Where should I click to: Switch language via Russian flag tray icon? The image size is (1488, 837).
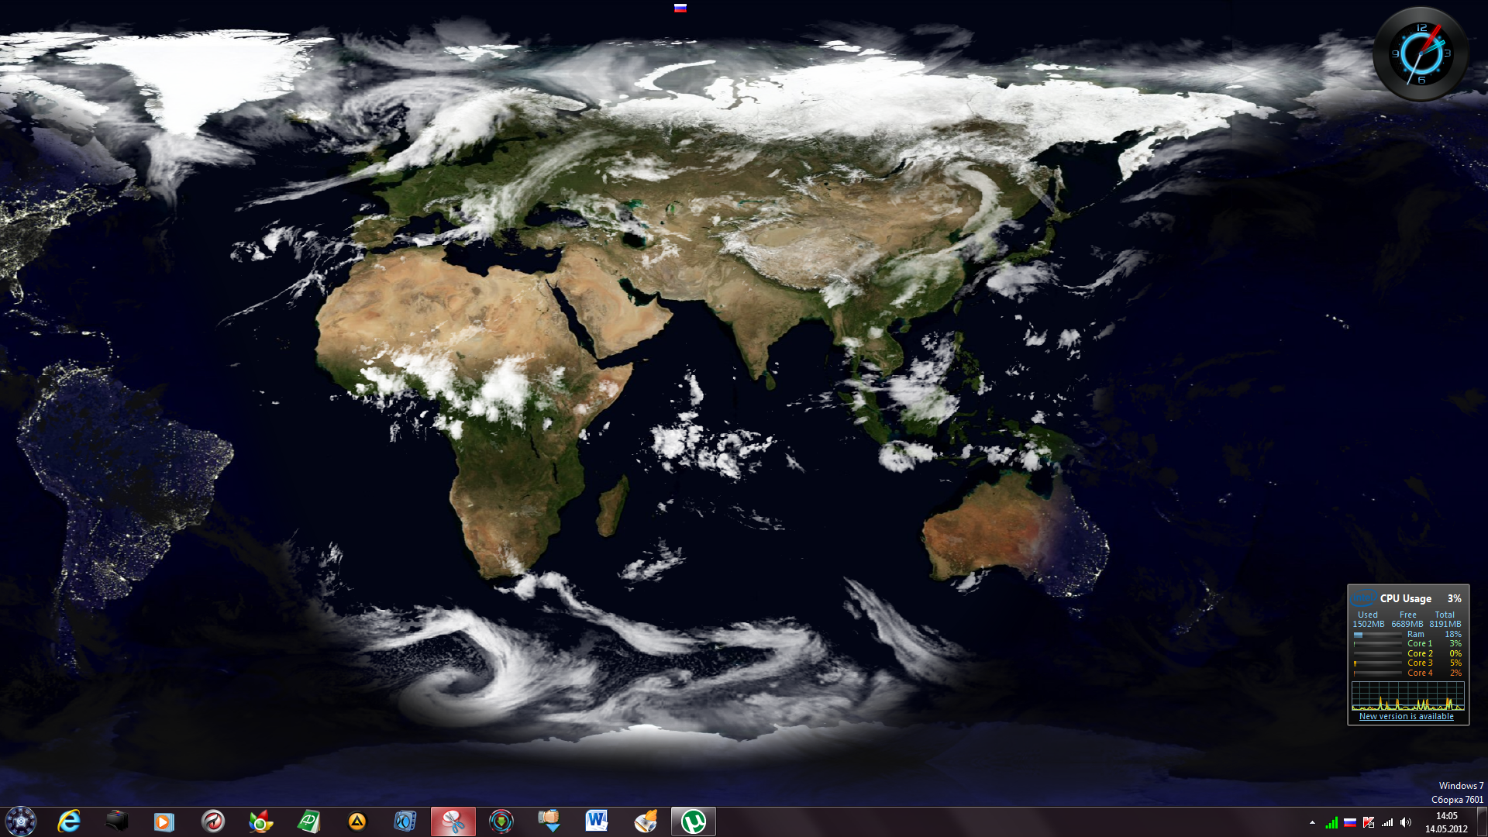[x=1350, y=822]
